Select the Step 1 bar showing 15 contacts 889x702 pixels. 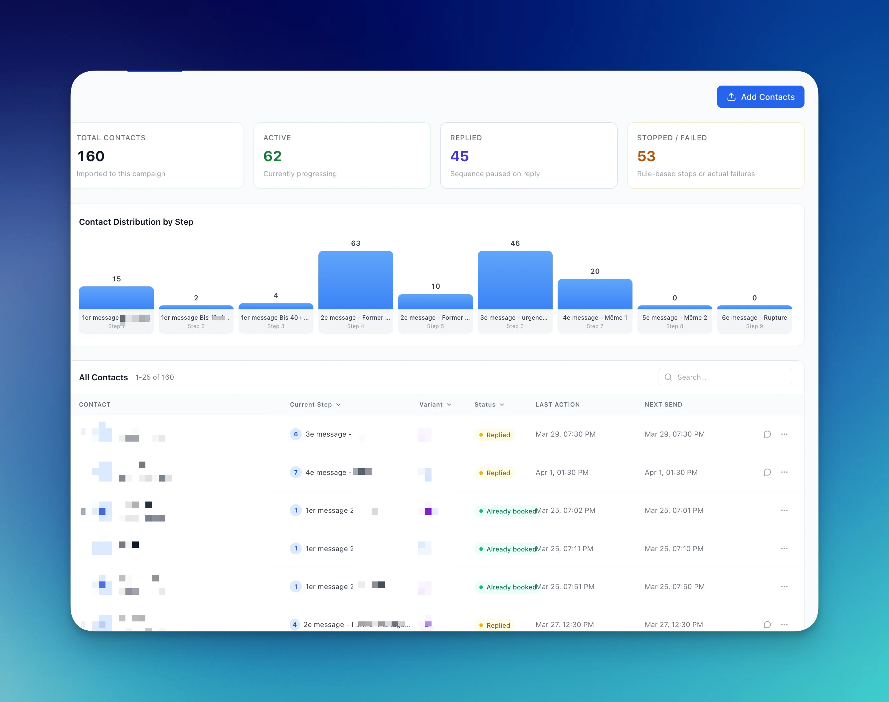[x=116, y=298]
